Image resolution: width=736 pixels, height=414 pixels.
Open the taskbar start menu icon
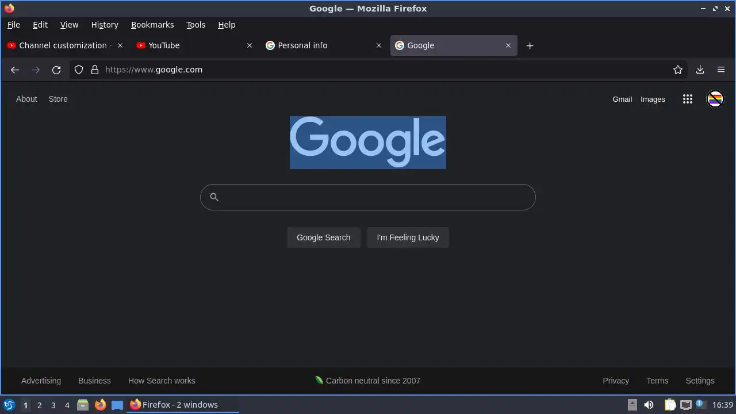[9, 405]
